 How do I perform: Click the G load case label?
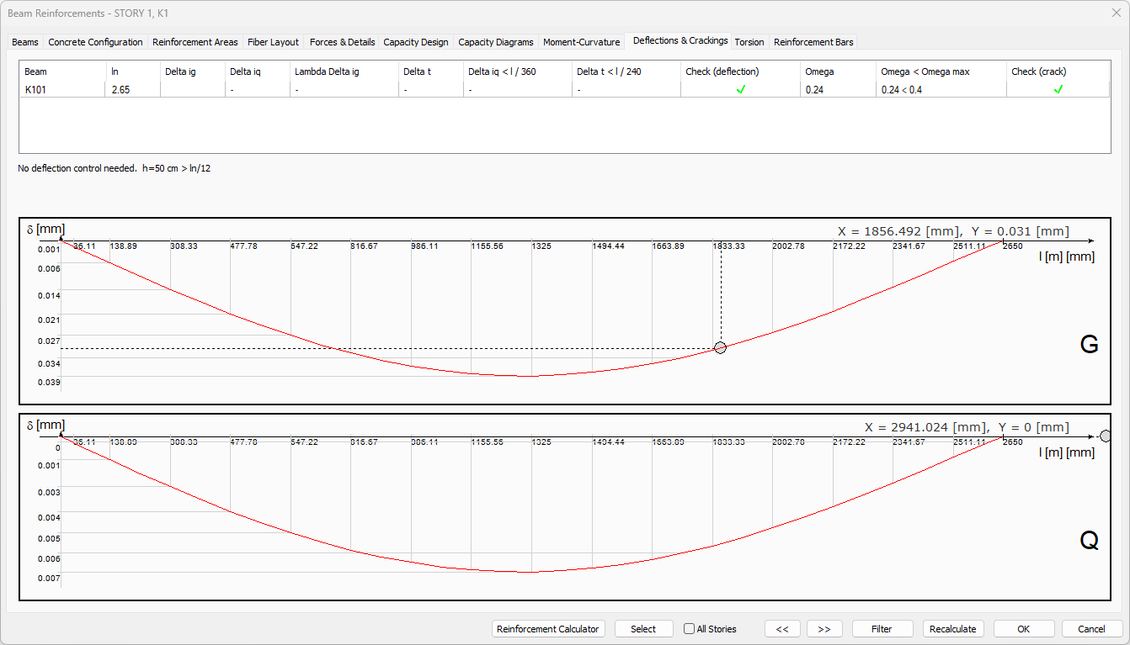[x=1089, y=345]
